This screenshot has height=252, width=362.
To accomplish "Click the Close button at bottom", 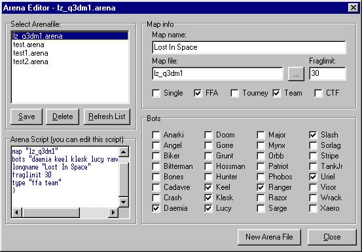I will (x=332, y=237).
